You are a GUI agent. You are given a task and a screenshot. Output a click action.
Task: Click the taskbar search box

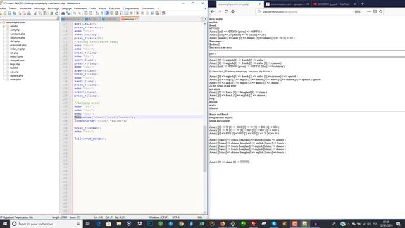point(46,224)
